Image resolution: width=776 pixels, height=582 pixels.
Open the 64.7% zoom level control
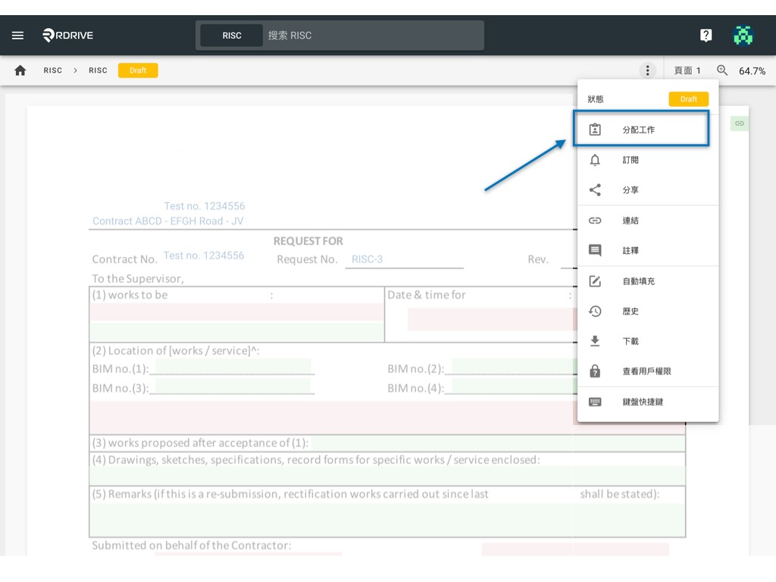tap(752, 70)
